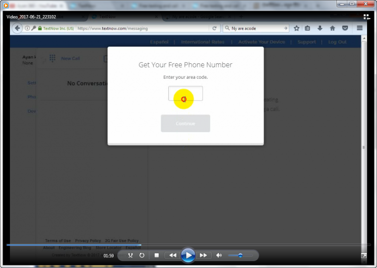Open Terms of Use footer link
Screen dimensions: 377x268
pyautogui.click(x=58, y=241)
